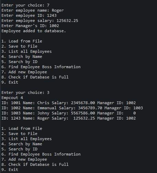Click the employee record row for Chris
Image resolution: width=157 pixels, height=173 pixels.
[69, 103]
